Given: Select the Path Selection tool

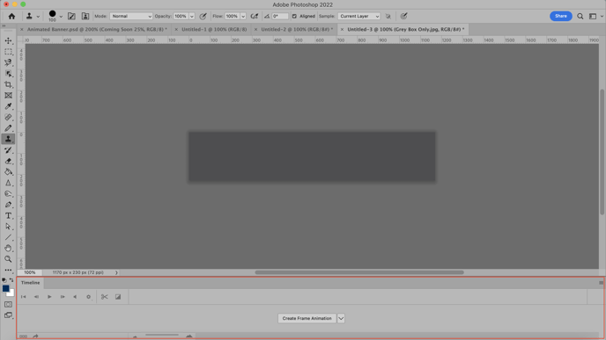Looking at the screenshot, I should (x=8, y=227).
